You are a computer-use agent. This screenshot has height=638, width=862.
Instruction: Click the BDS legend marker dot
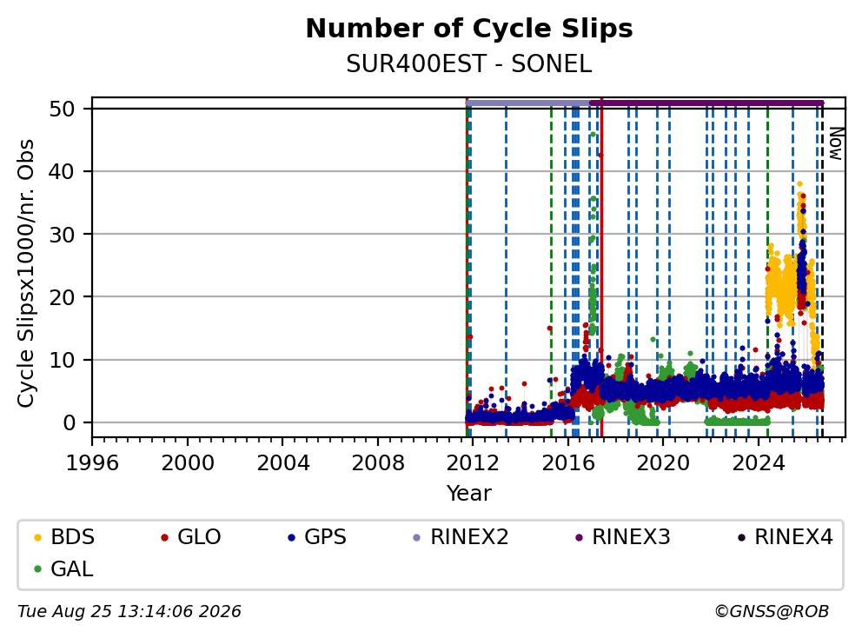[38, 537]
